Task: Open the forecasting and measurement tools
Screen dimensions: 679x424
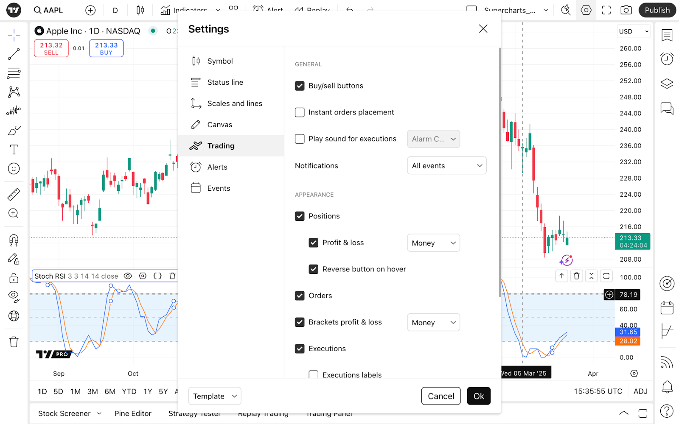Action: tap(14, 111)
